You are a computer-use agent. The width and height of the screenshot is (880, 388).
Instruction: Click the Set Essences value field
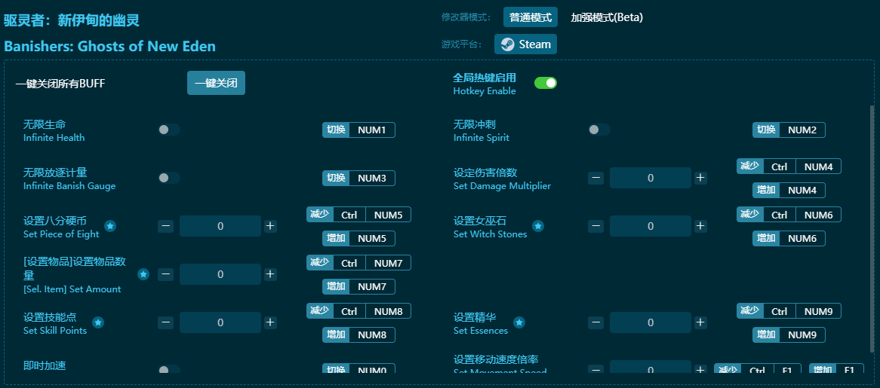coord(651,322)
